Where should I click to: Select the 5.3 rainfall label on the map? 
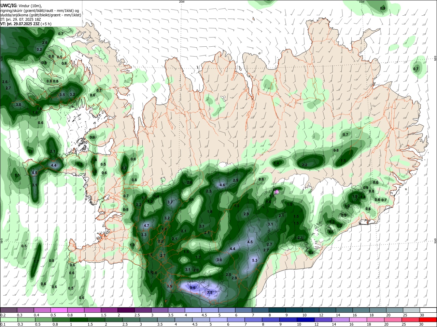point(254,260)
